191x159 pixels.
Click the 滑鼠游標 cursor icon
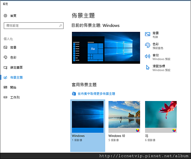[x=148, y=67]
